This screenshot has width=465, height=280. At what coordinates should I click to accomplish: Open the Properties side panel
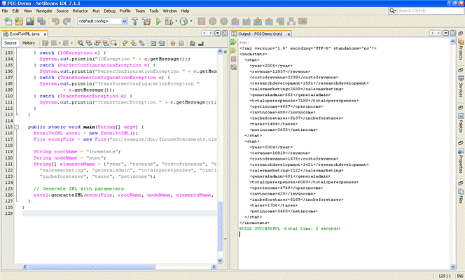(461, 160)
